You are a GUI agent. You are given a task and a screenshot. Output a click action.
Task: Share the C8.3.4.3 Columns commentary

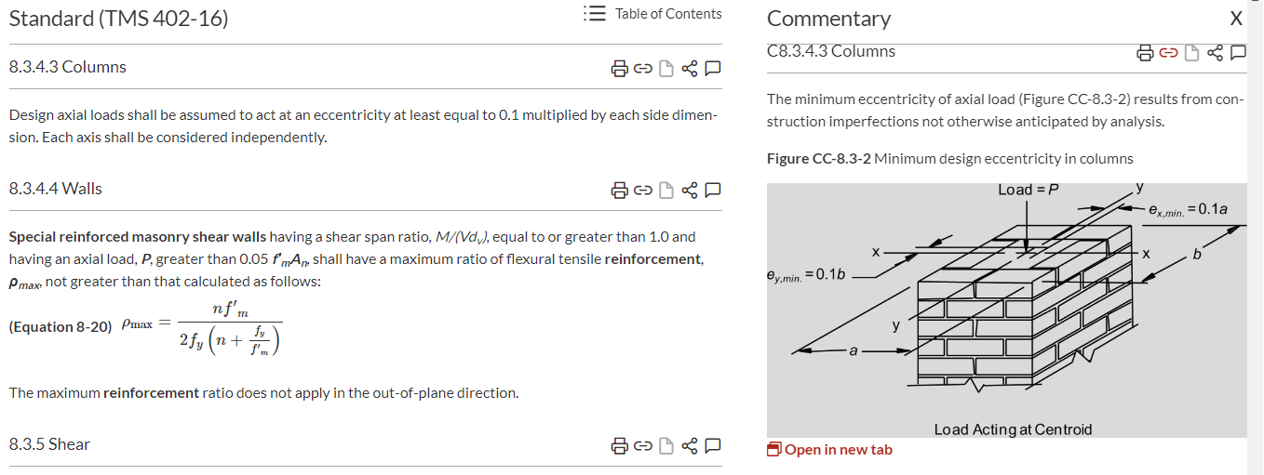point(1215,54)
